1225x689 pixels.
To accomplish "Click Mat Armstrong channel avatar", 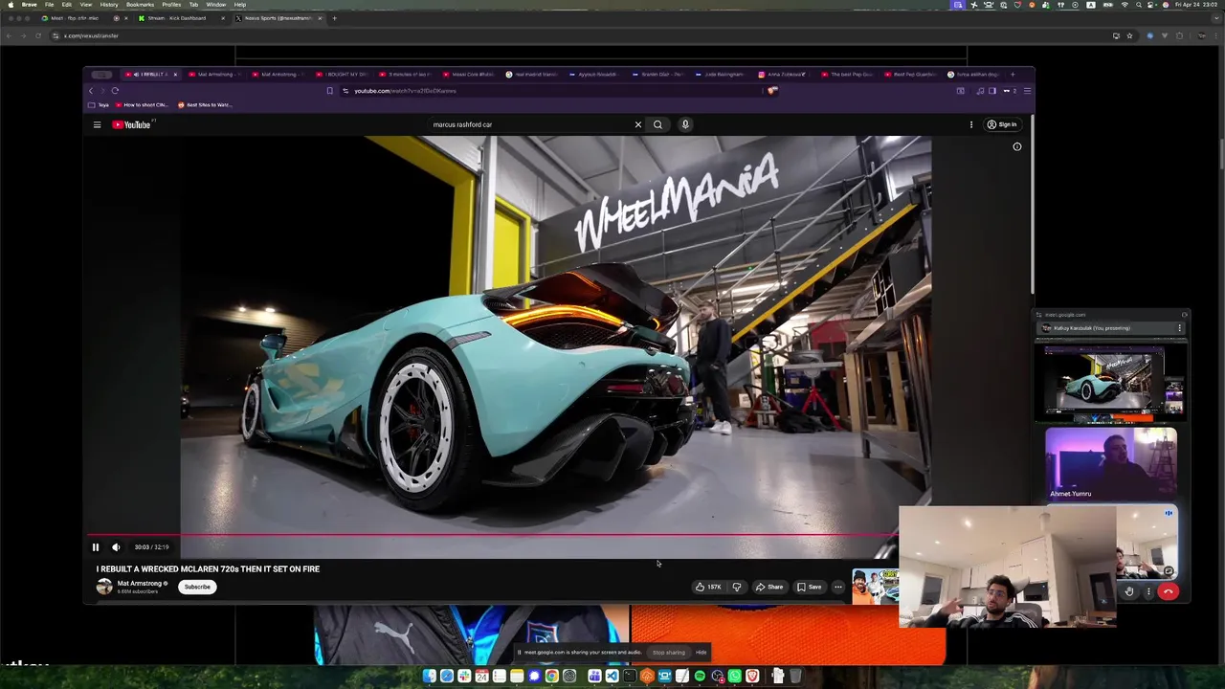I will click(x=104, y=587).
